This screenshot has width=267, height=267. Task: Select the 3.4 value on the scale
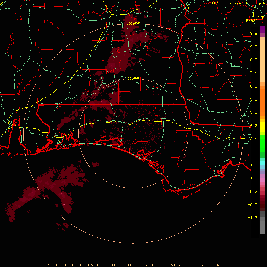[x=254, y=139]
